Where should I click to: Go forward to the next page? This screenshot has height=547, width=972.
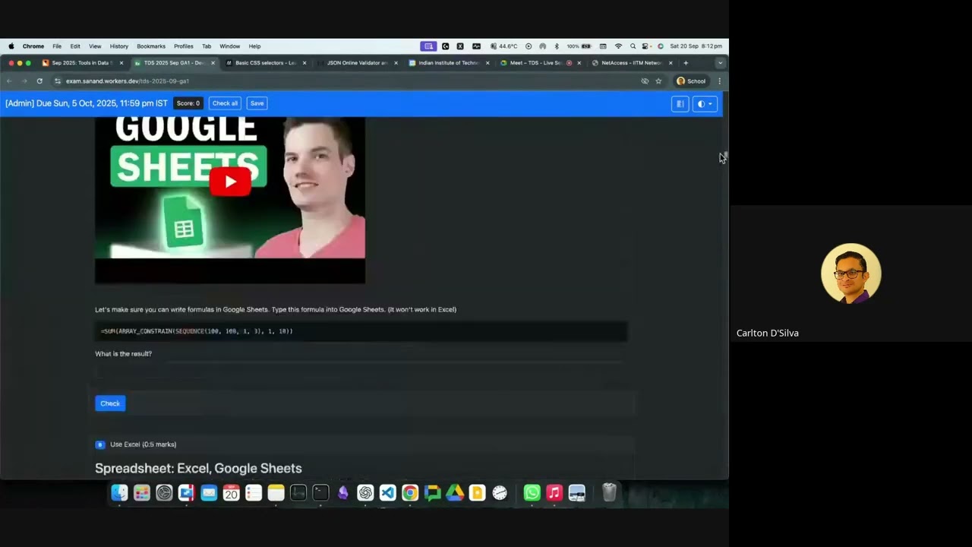(24, 81)
